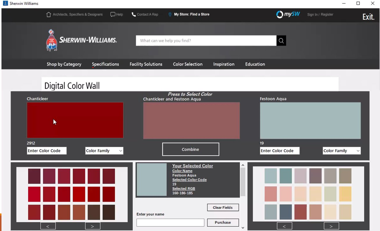The height and width of the screenshot is (231, 380).
Task: Open Shop by Category menu
Action: (64, 64)
